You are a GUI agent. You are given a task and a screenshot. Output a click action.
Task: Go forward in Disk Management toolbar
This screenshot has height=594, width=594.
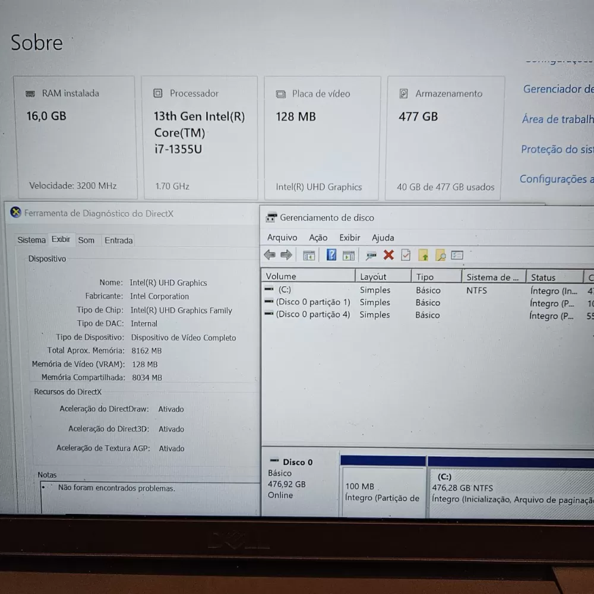286,255
